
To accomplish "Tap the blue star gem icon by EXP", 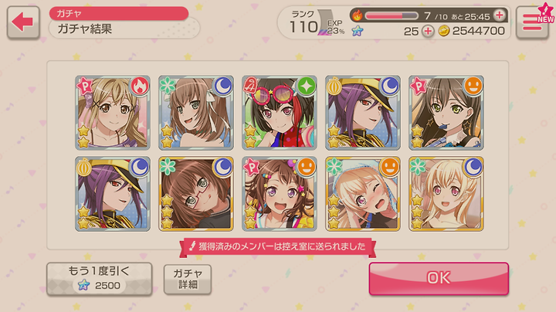I will click(358, 31).
